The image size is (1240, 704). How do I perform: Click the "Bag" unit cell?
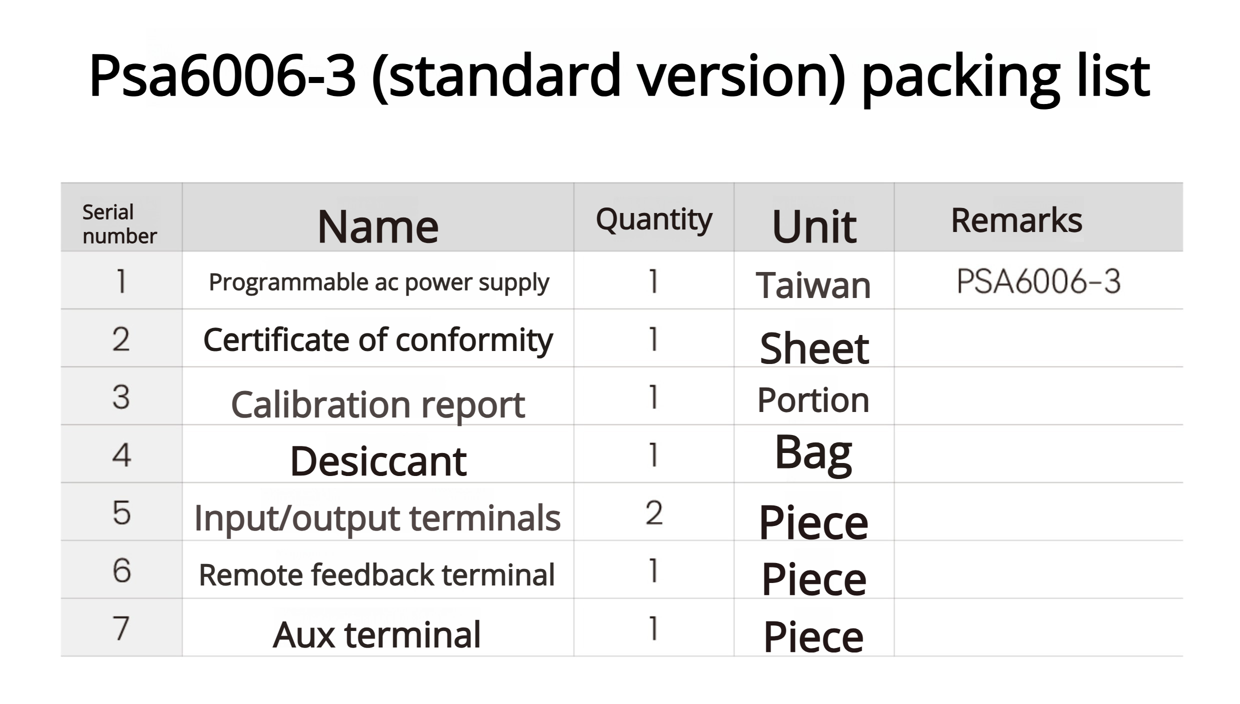pyautogui.click(x=813, y=453)
